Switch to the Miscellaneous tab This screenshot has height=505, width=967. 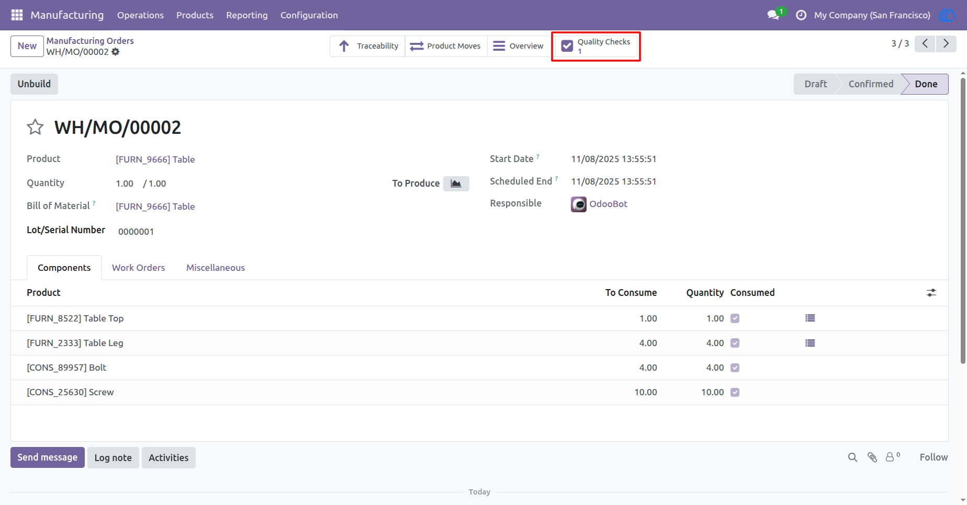click(x=216, y=268)
